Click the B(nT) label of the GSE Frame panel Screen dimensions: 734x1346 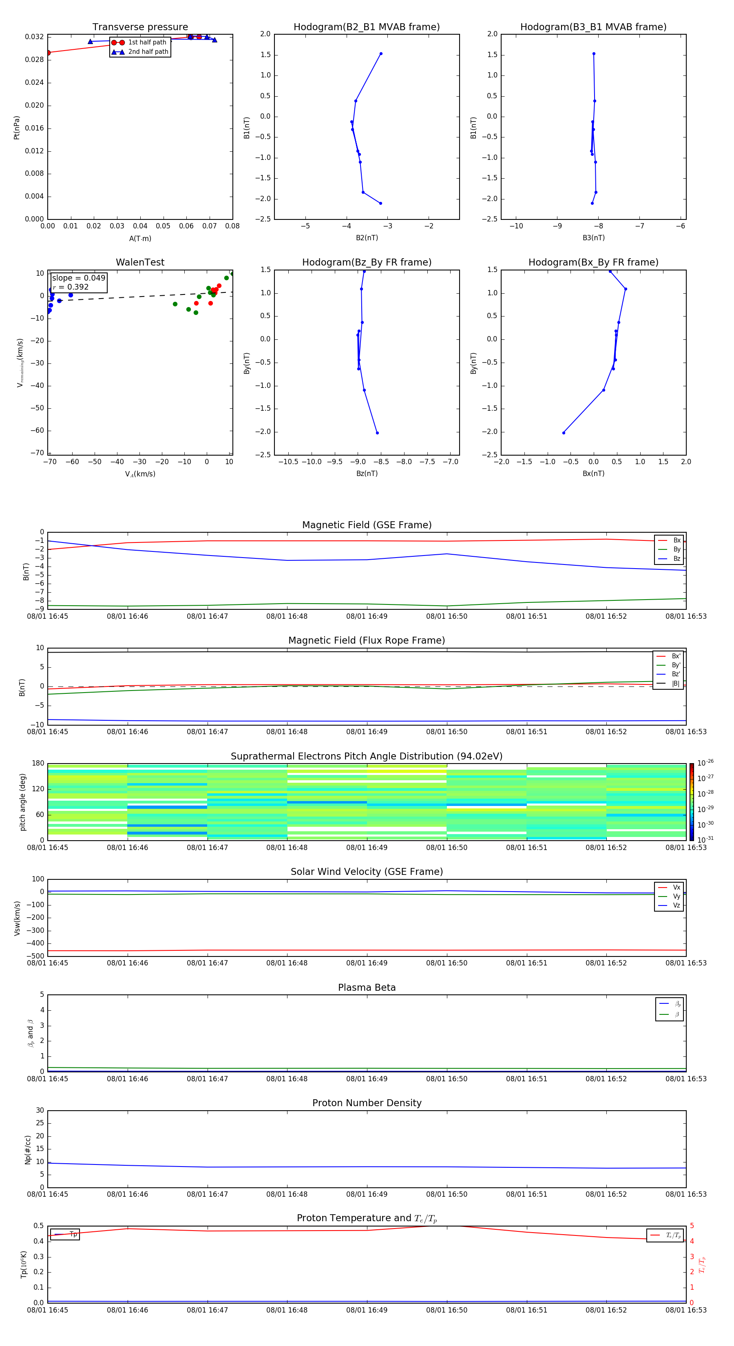[x=26, y=571]
